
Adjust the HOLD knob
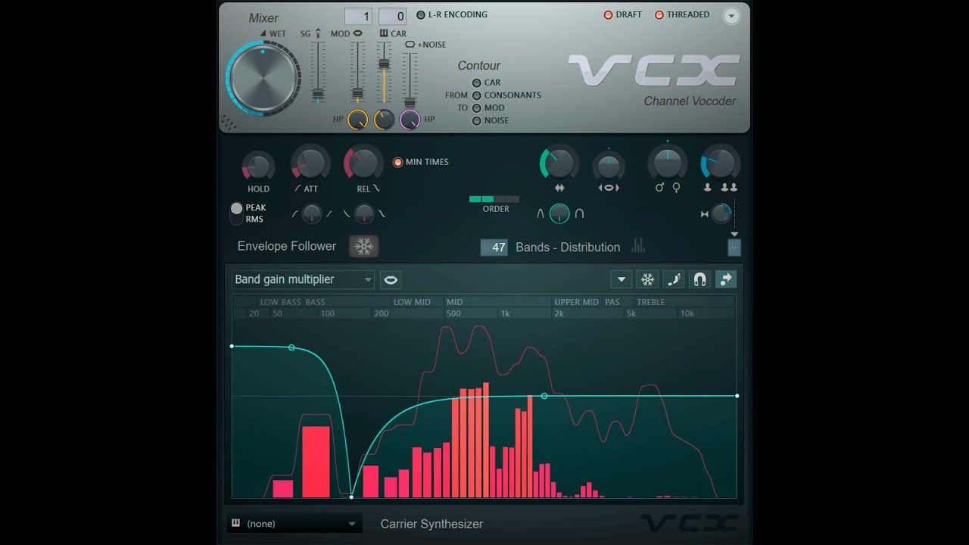[258, 167]
